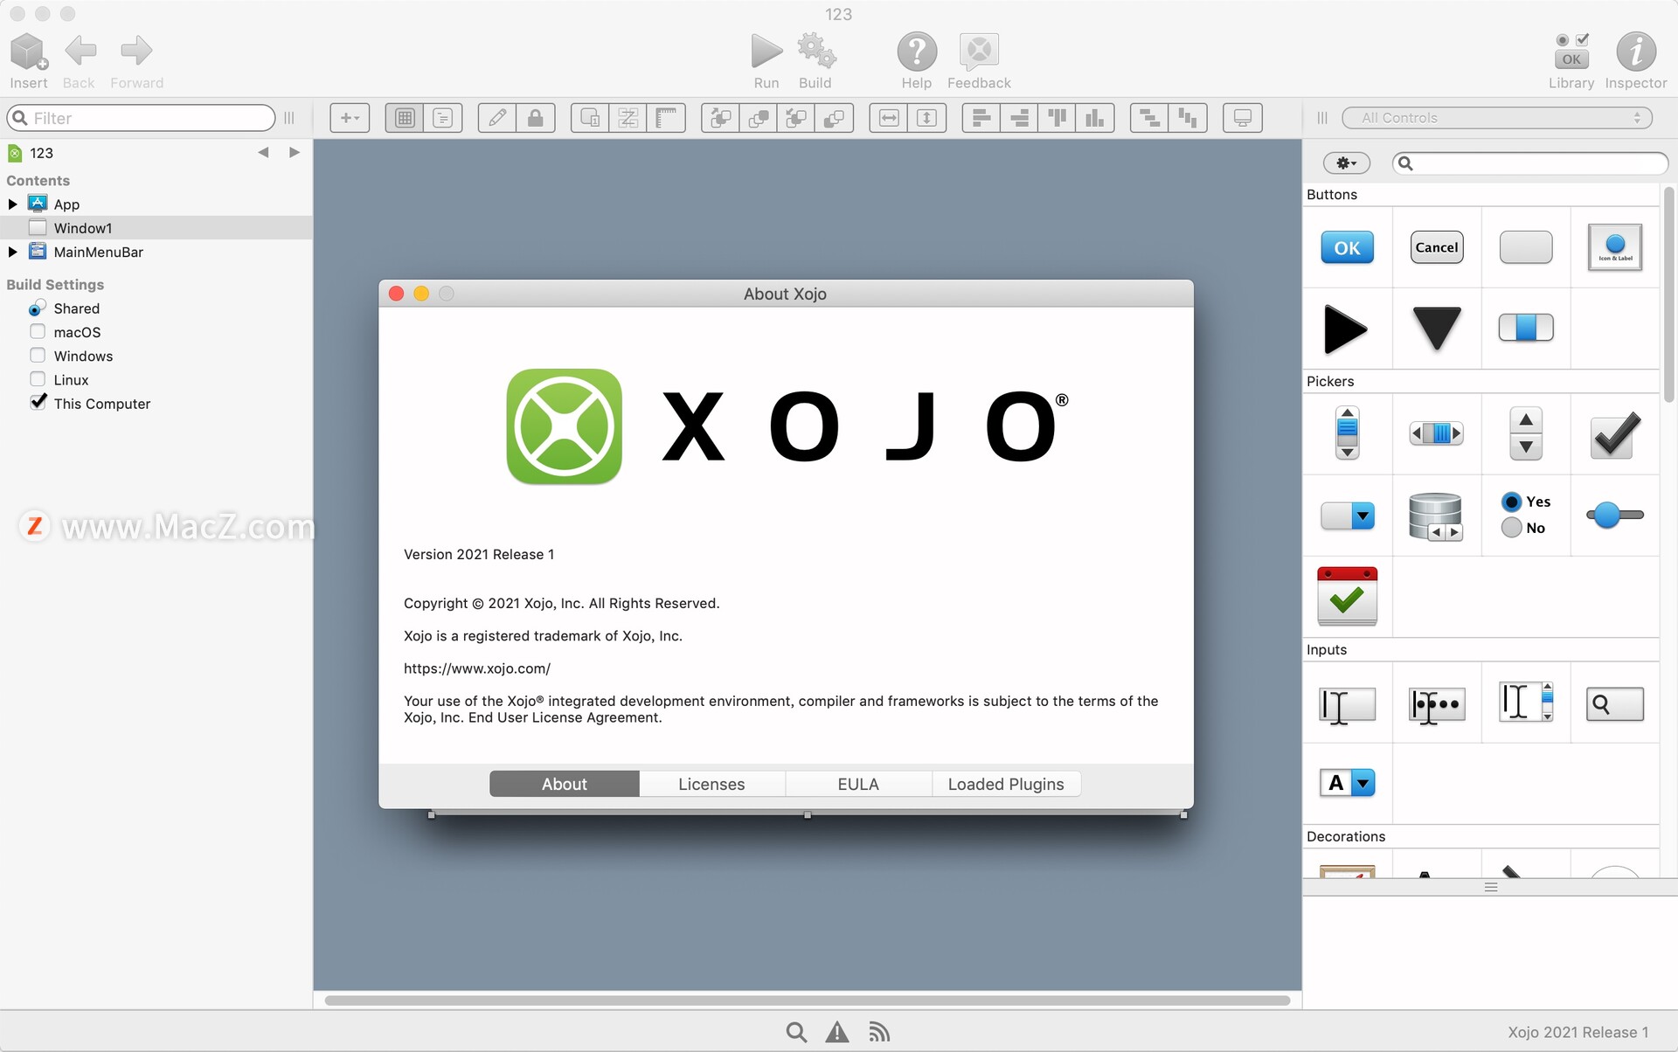Select Window1 in the Contents list
Screen dimensions: 1678x1052
coord(156,228)
